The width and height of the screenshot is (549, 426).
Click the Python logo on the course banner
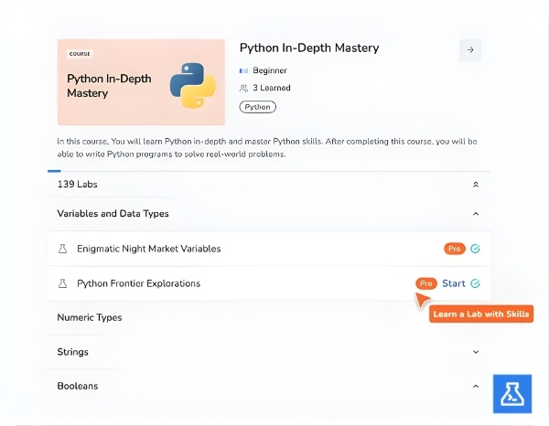192,85
